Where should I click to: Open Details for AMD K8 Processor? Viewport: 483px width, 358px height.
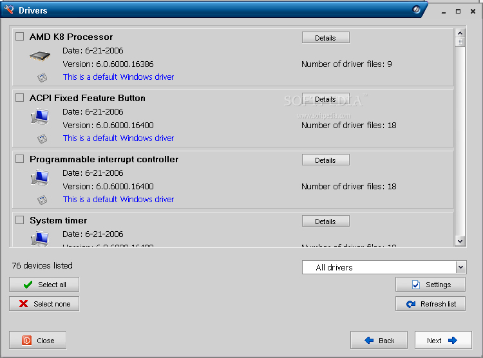(326, 38)
